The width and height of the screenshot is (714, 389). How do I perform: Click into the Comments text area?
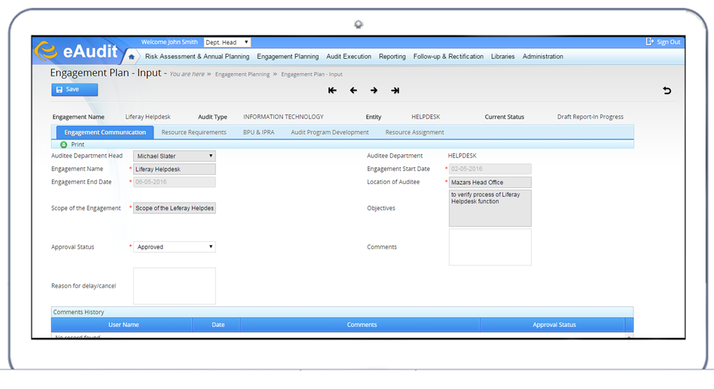(x=489, y=247)
